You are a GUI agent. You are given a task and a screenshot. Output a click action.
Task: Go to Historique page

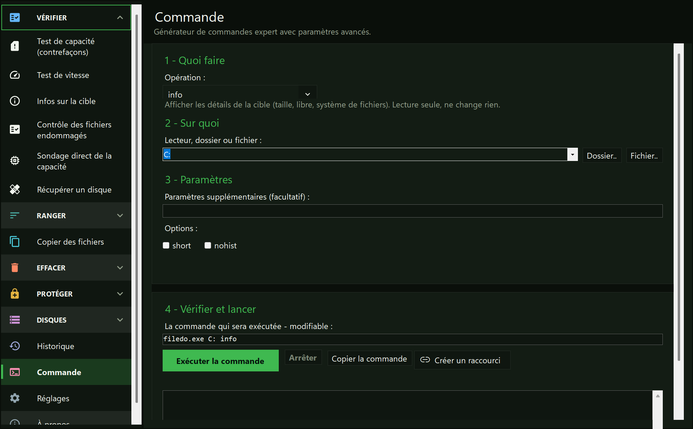pyautogui.click(x=66, y=346)
